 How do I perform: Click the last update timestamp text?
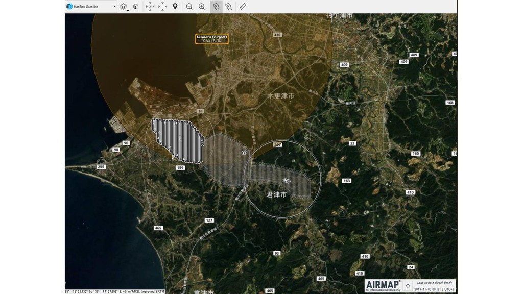[x=434, y=289]
